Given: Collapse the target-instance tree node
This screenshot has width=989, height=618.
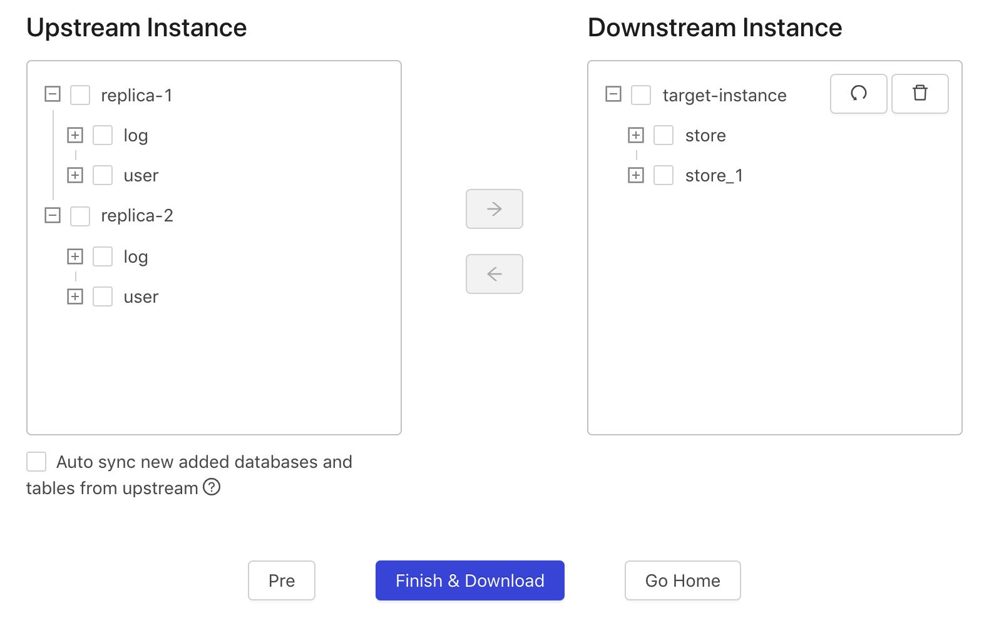Looking at the screenshot, I should pos(613,94).
